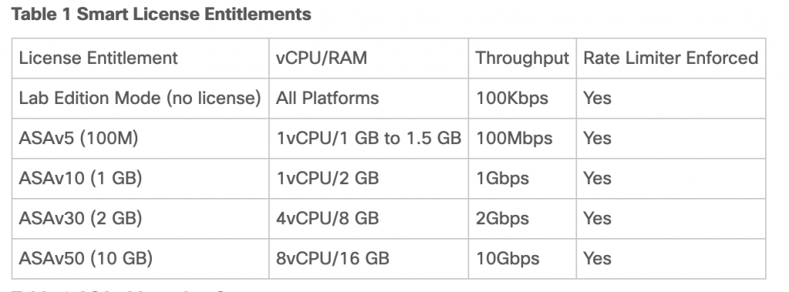
Task: Select the 4vCPU/8 GB cell
Action: (327, 219)
